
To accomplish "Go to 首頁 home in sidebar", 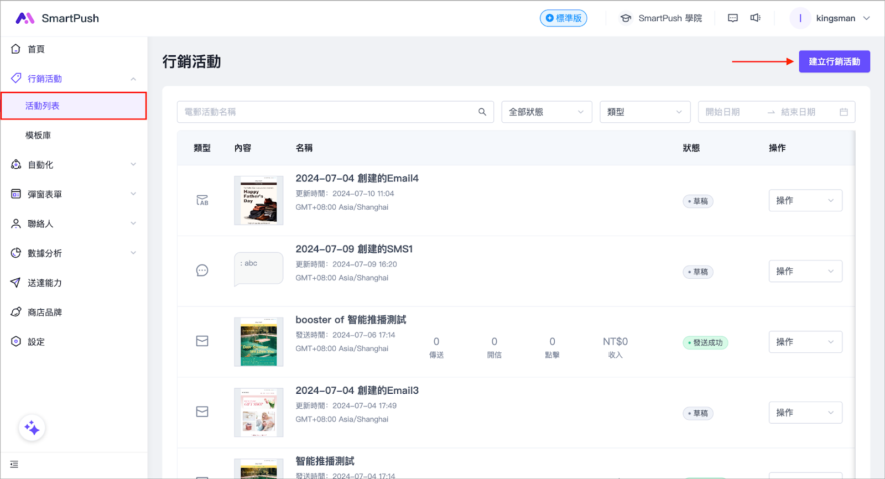I will click(36, 49).
